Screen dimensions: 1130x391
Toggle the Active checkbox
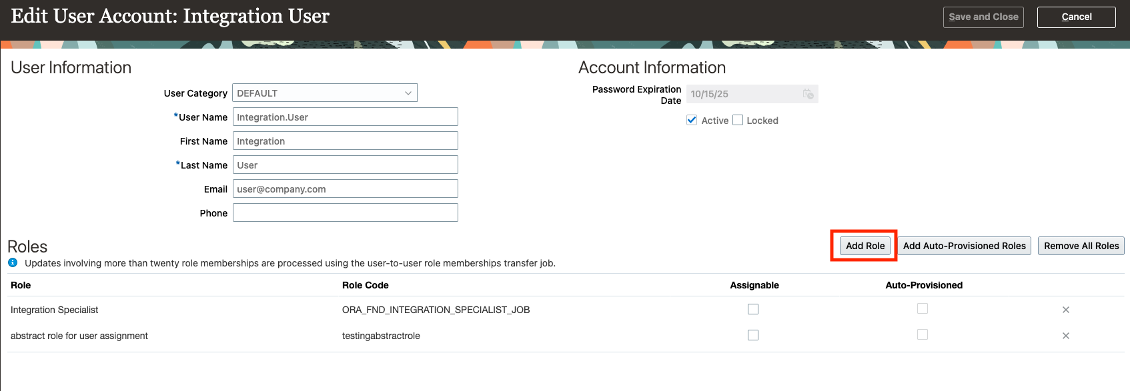(692, 121)
